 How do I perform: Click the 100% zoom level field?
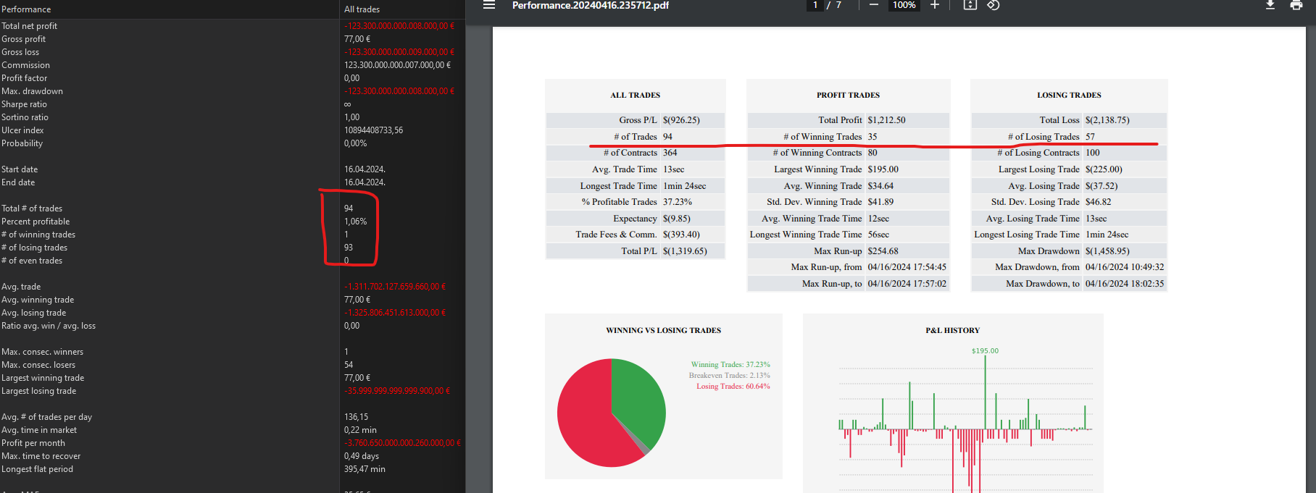904,5
